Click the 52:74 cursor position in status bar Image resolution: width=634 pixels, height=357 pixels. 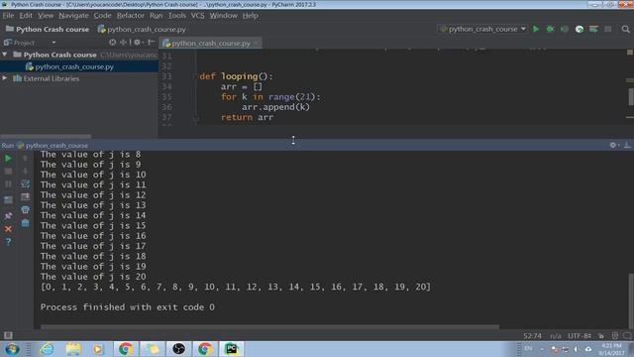[x=532, y=335]
